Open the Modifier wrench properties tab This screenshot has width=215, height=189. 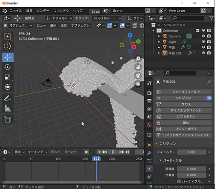[149, 153]
